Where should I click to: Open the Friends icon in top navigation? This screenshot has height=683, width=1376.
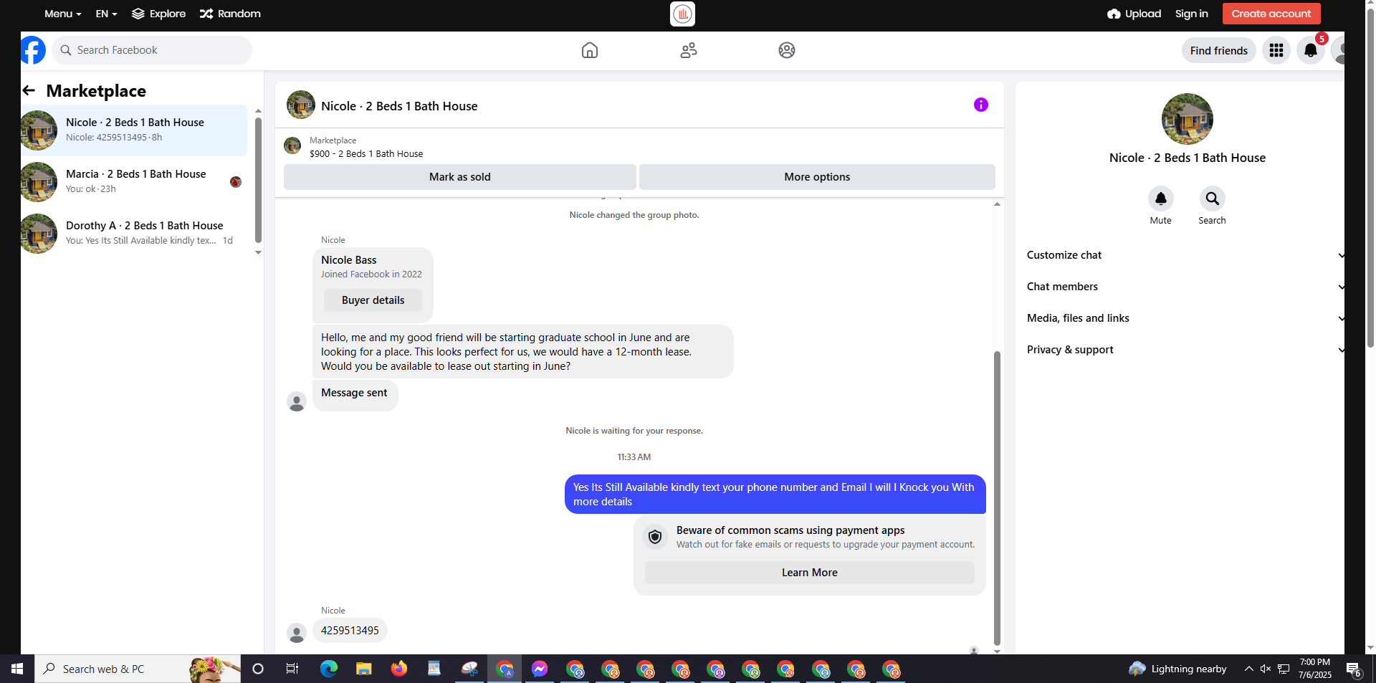pyautogui.click(x=689, y=50)
